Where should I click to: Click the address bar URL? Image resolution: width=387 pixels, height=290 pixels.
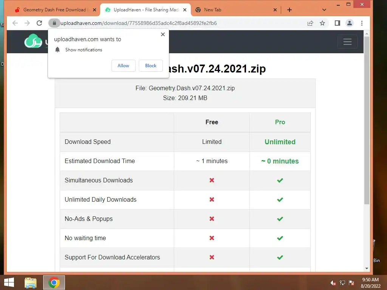139,23
